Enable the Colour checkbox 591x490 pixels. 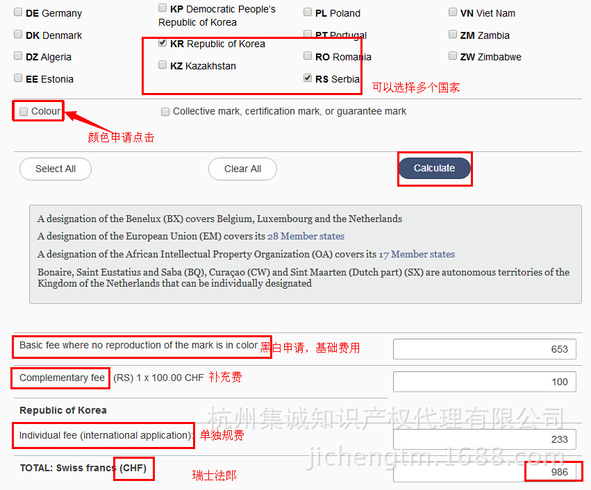click(x=24, y=112)
